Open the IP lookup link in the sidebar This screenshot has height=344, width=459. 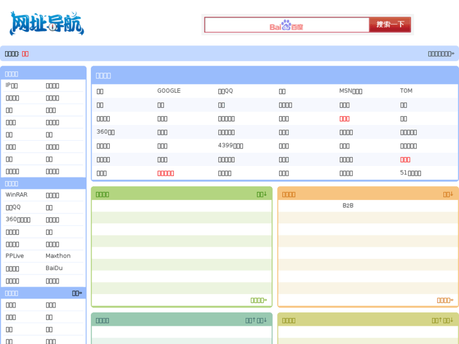click(x=11, y=85)
